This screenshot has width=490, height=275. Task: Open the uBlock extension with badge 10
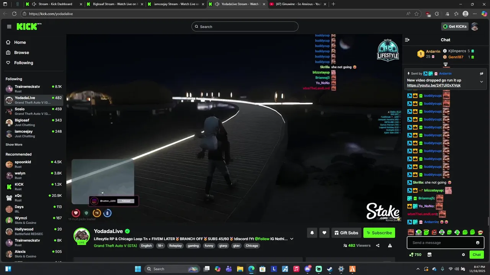point(428,14)
